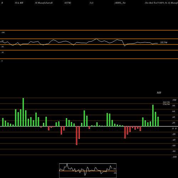Click the RSI axis label 70
178x178 pixels.
pos(2,41)
